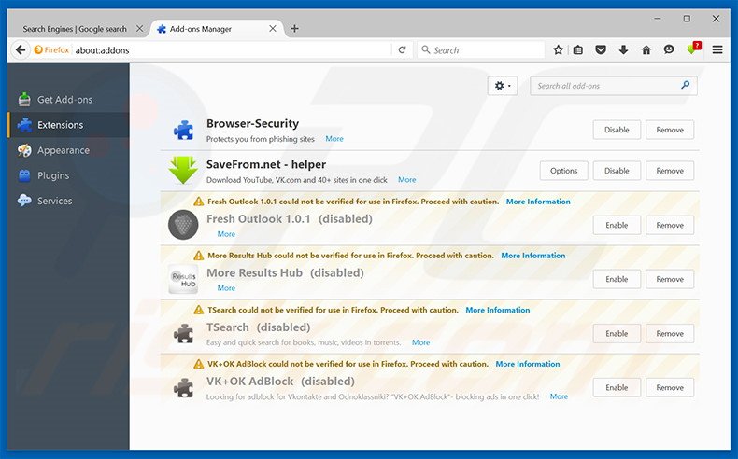Screen dimensions: 738x459
Task: Switch to the Search Engines browser tab
Action: pyautogui.click(x=75, y=29)
